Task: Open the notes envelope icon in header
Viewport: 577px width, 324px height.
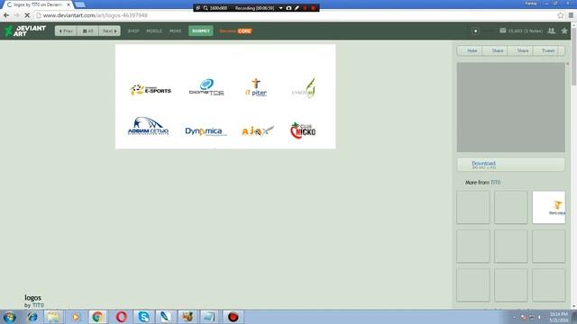Action: coord(503,31)
